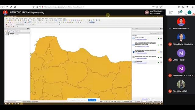The image size is (195, 110).
Task: Open the Windows Start menu
Action: coord(6,104)
